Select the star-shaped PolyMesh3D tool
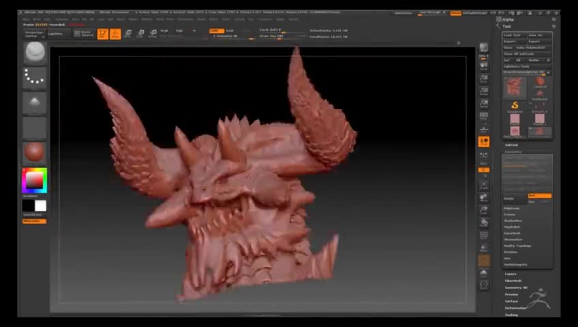This screenshot has width=578, height=327. coord(540,94)
